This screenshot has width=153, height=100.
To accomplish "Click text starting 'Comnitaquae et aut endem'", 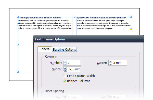I will 40,18.
